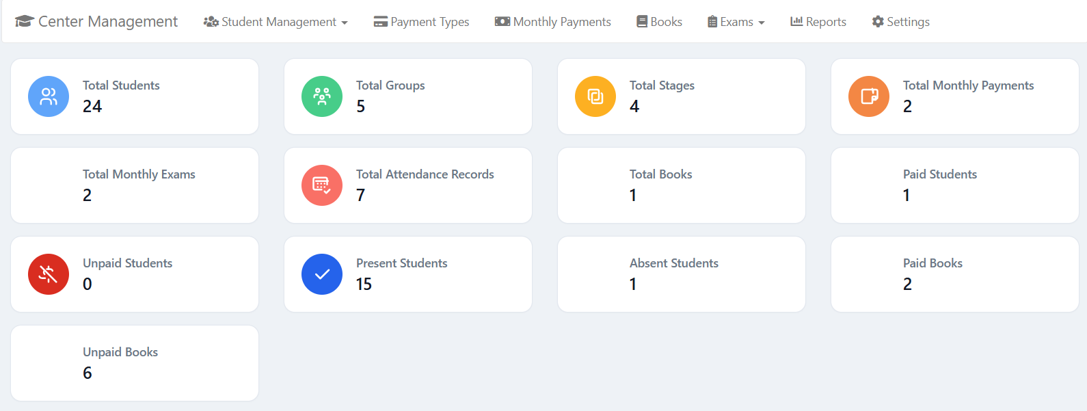
Task: Expand the Student Management dropdown
Action: pyautogui.click(x=276, y=22)
